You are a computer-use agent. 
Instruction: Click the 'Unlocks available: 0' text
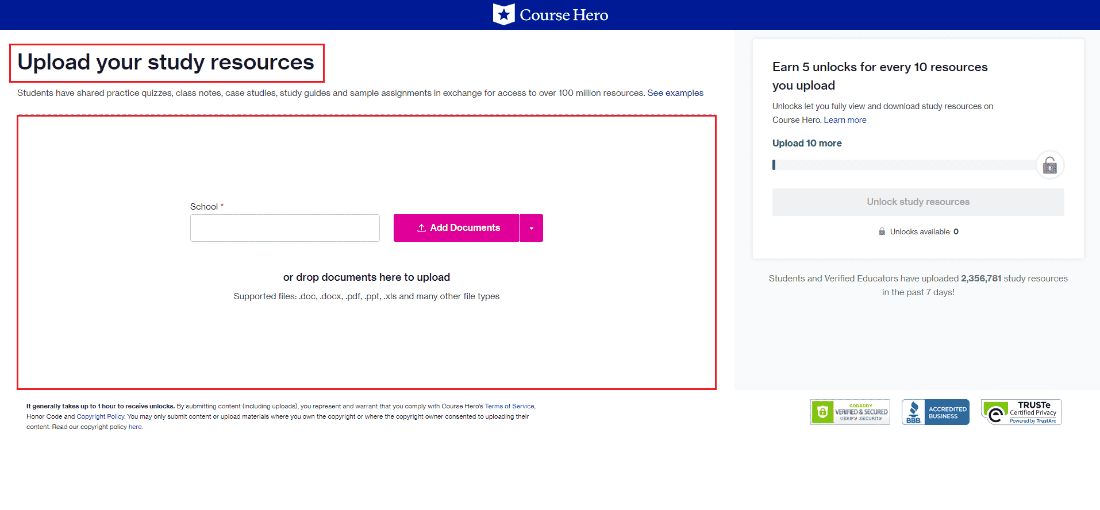click(x=924, y=231)
